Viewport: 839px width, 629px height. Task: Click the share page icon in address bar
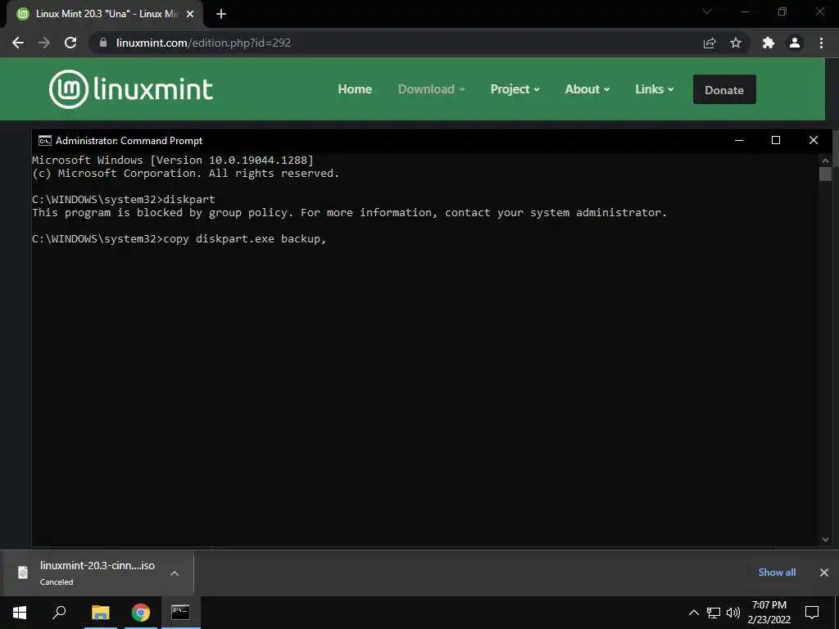point(710,43)
